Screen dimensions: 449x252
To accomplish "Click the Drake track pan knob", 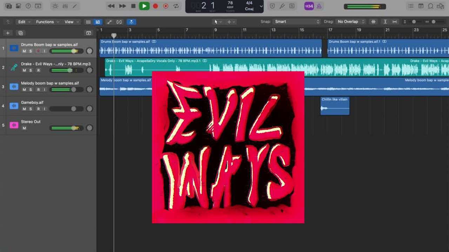I will tap(89, 70).
